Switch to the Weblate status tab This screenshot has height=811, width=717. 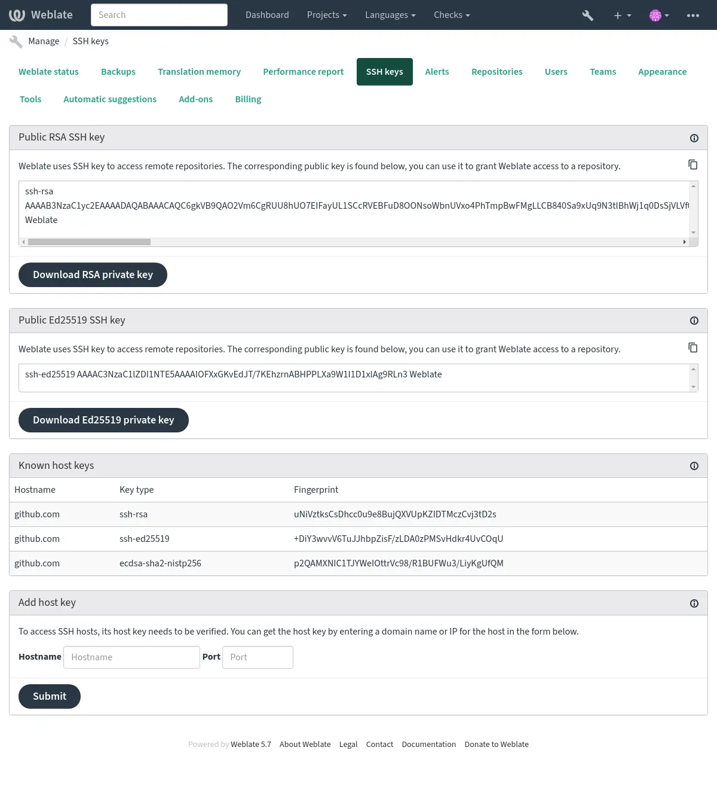tap(48, 72)
